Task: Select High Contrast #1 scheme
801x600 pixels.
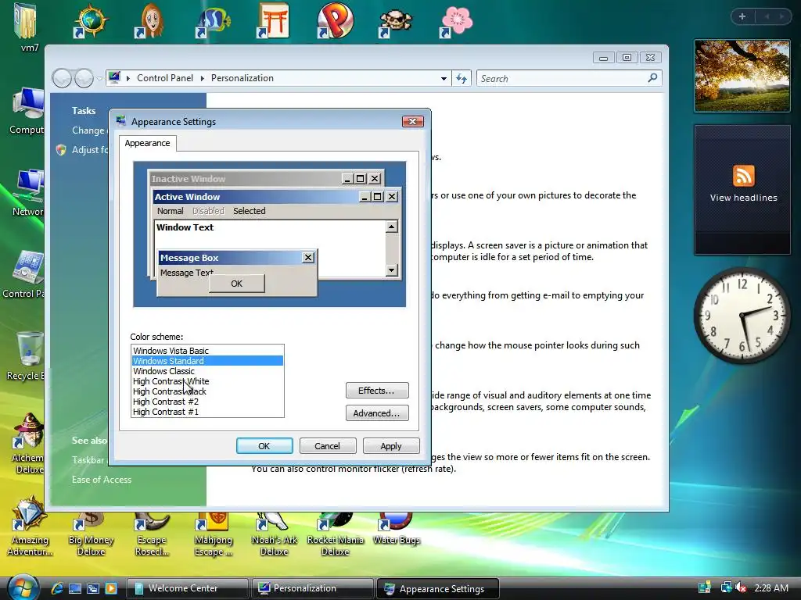Action: (x=207, y=412)
